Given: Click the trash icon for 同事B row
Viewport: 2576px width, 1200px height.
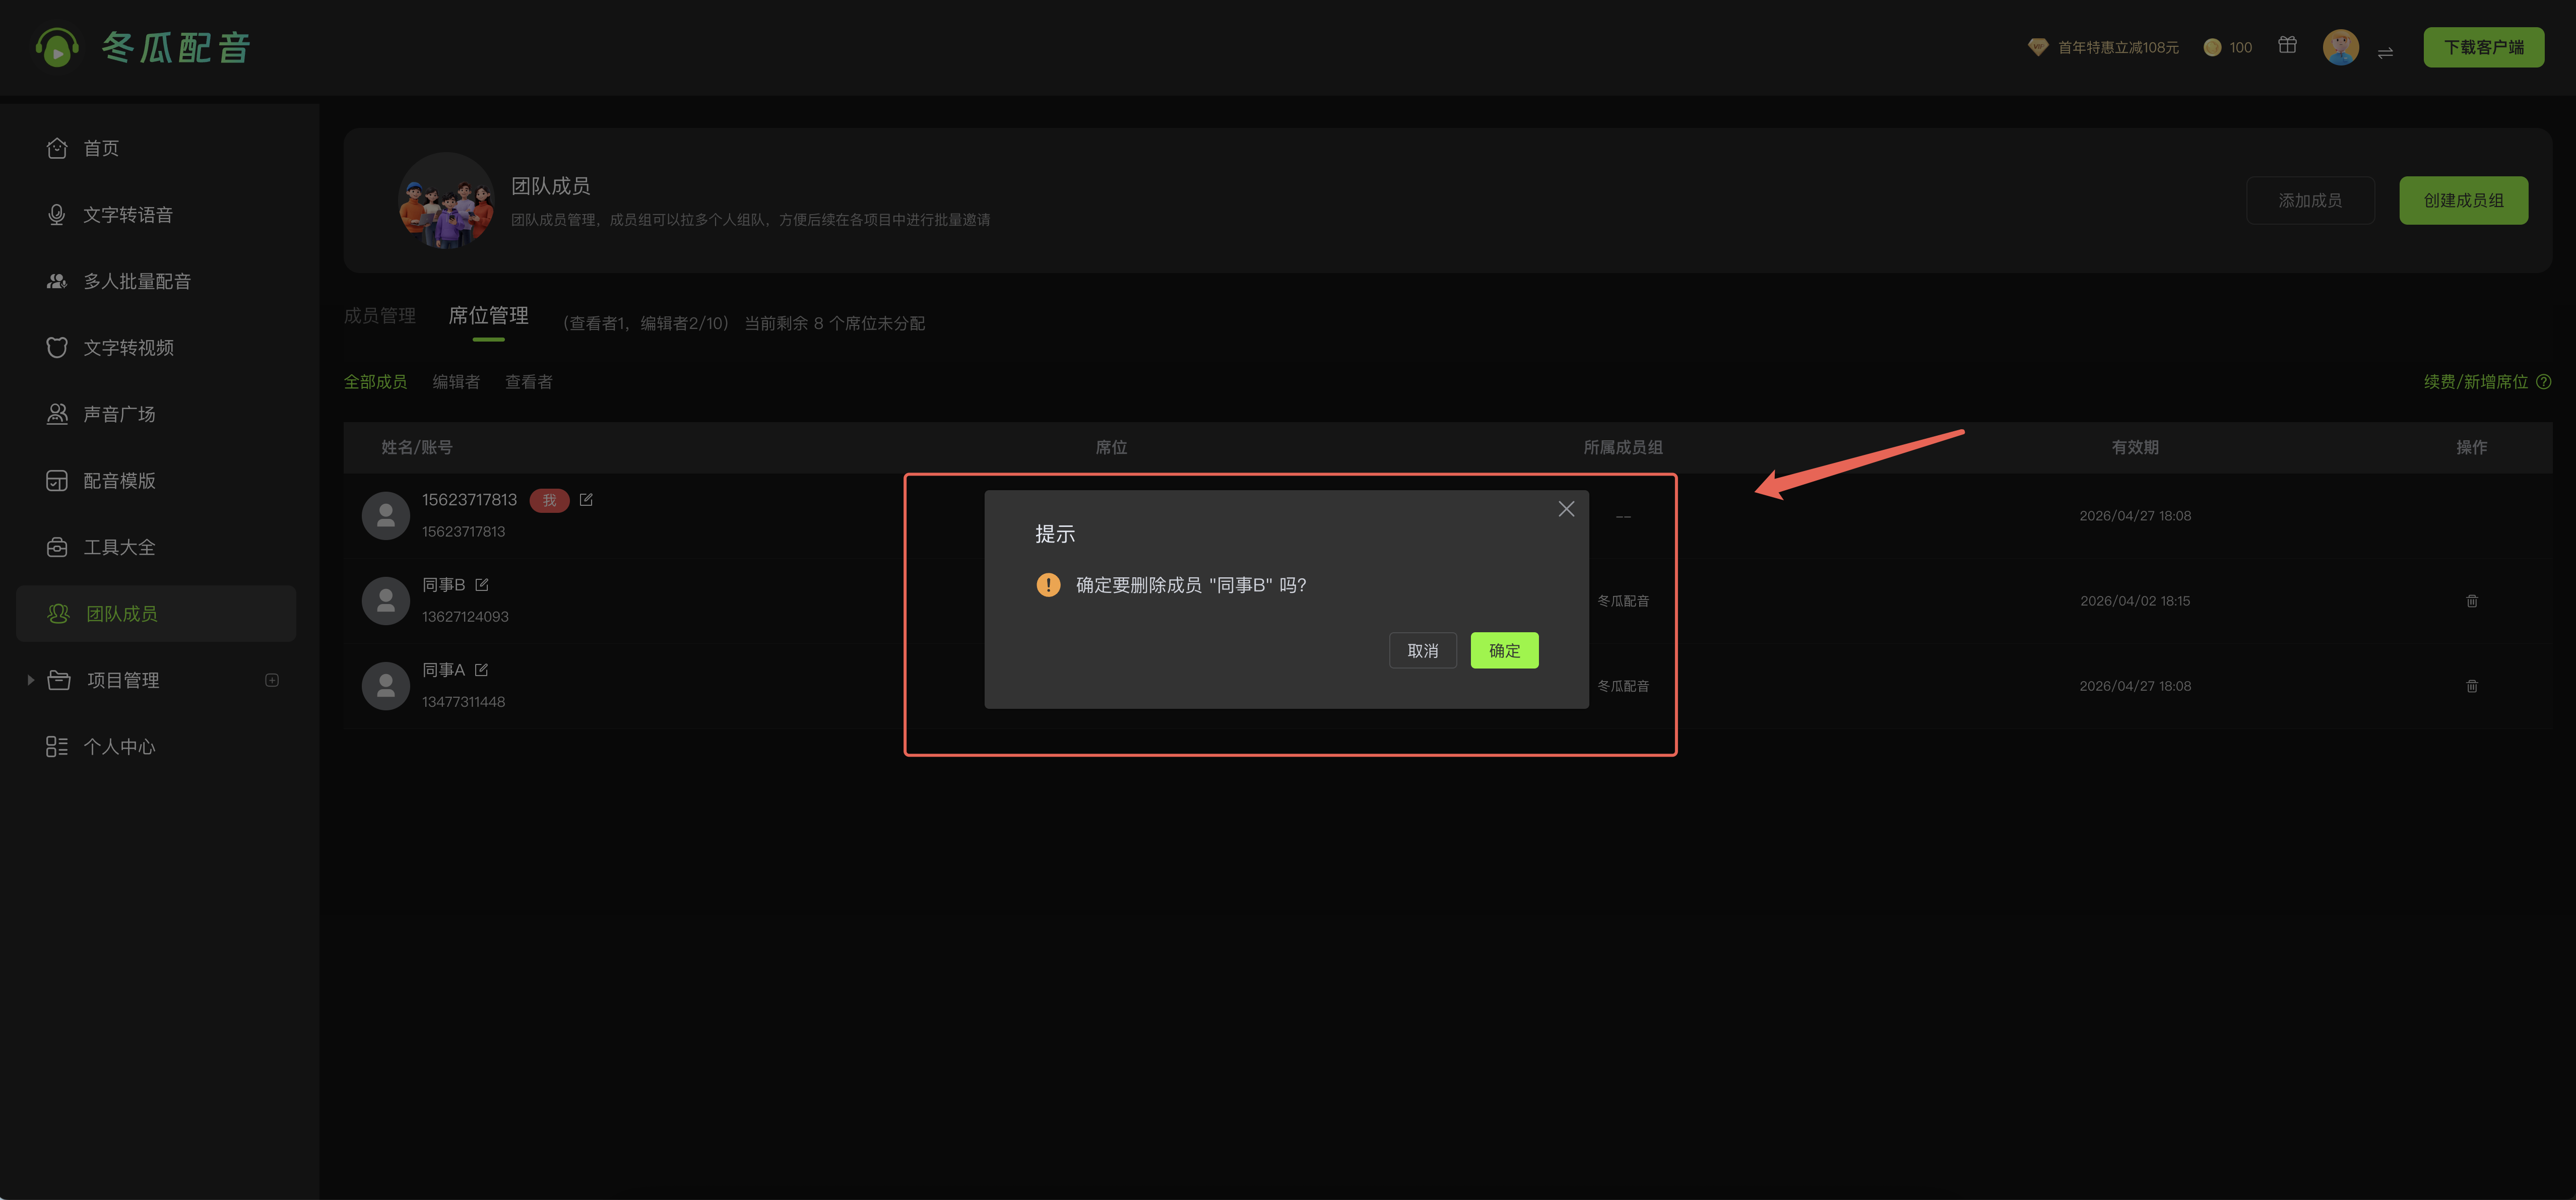Looking at the screenshot, I should pyautogui.click(x=2471, y=601).
